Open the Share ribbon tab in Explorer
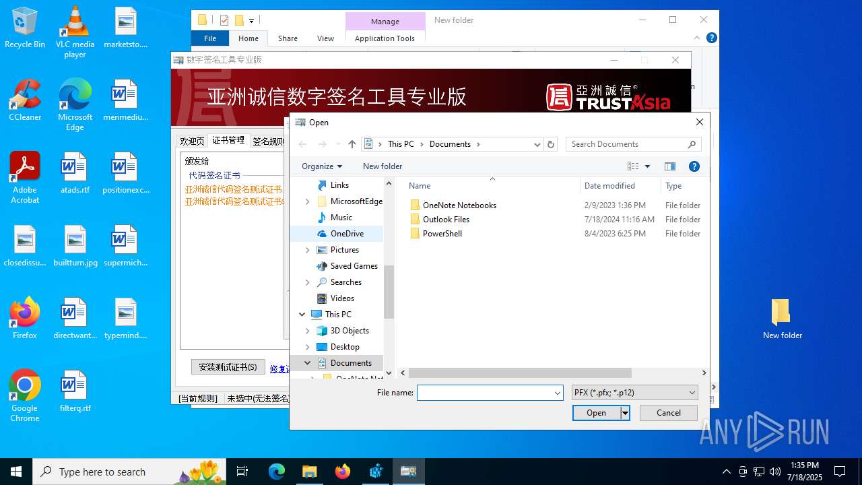 288,38
